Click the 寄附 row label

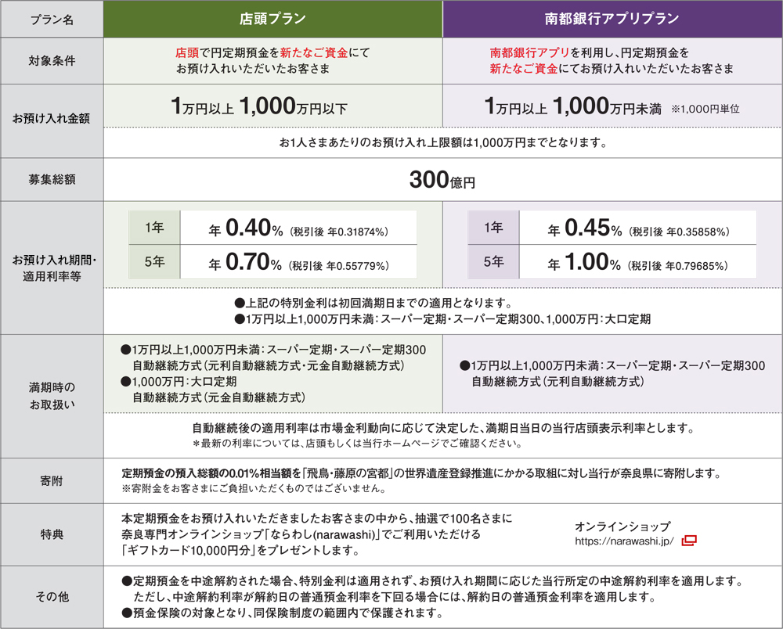[52, 480]
